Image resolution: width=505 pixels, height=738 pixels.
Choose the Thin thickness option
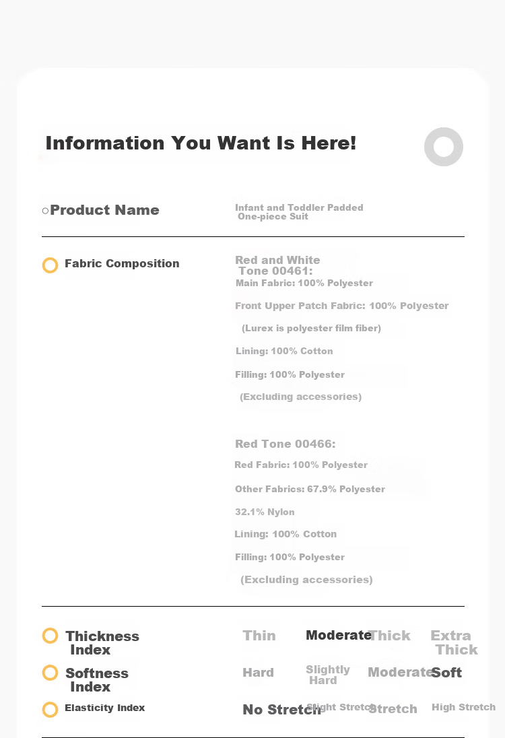(259, 636)
